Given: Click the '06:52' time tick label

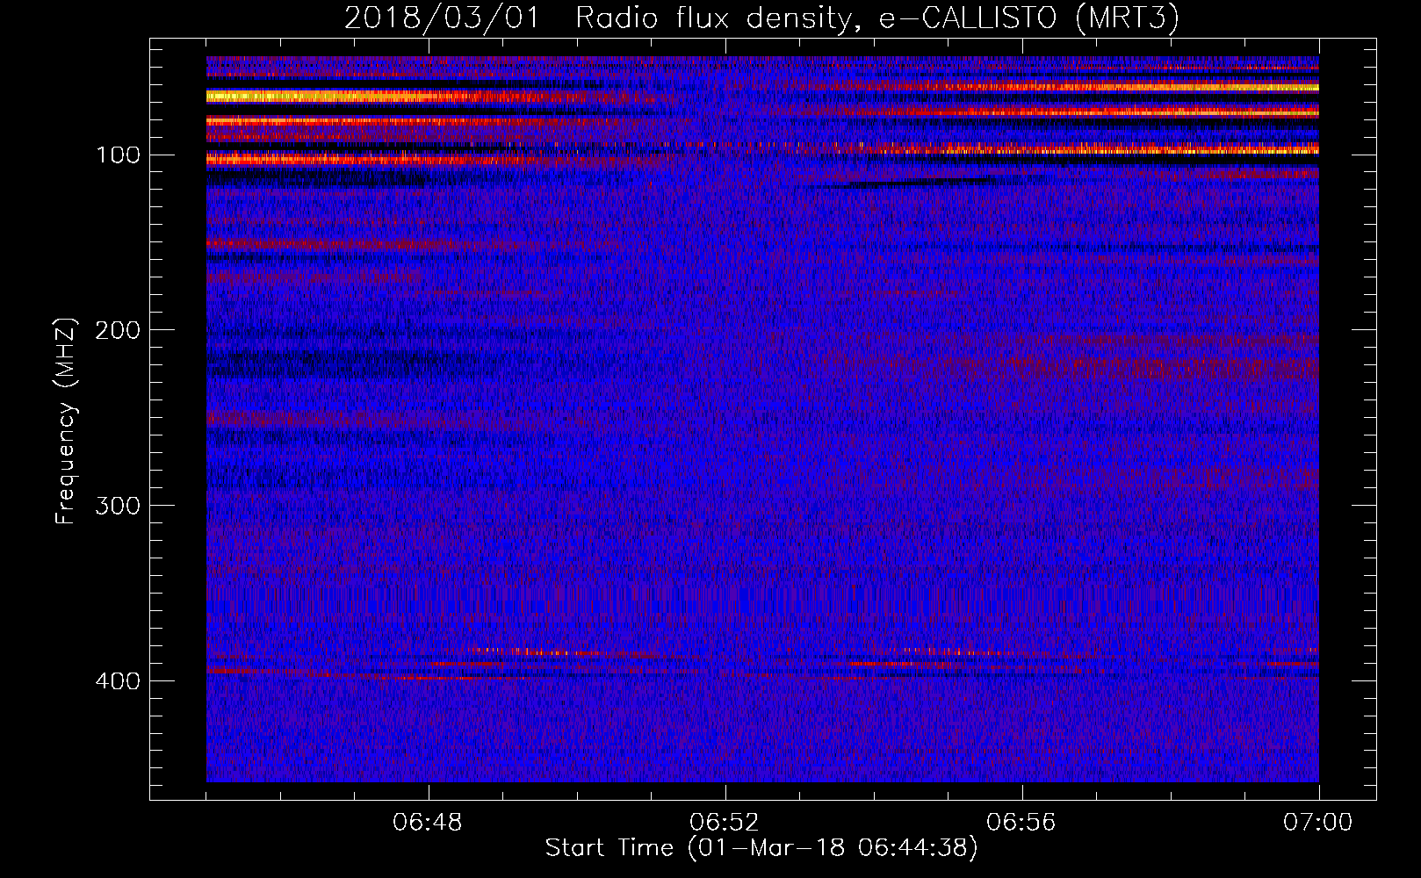Looking at the screenshot, I should (x=725, y=823).
